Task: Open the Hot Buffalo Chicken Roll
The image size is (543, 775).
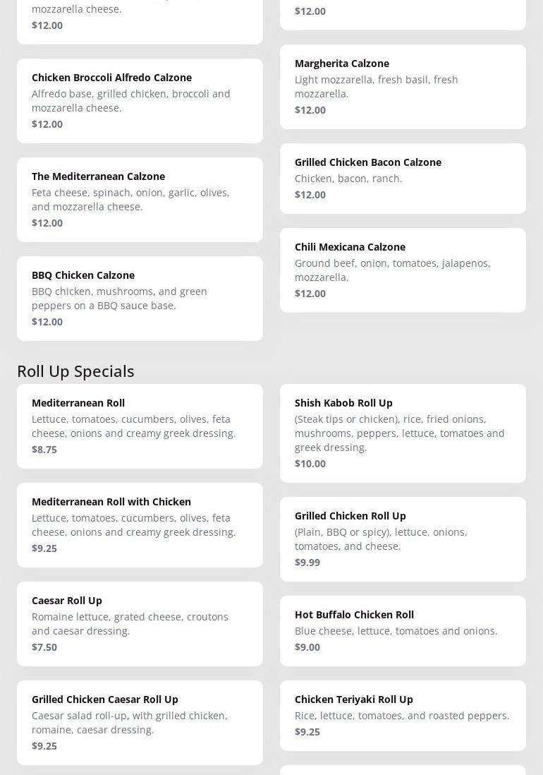Action: click(403, 630)
